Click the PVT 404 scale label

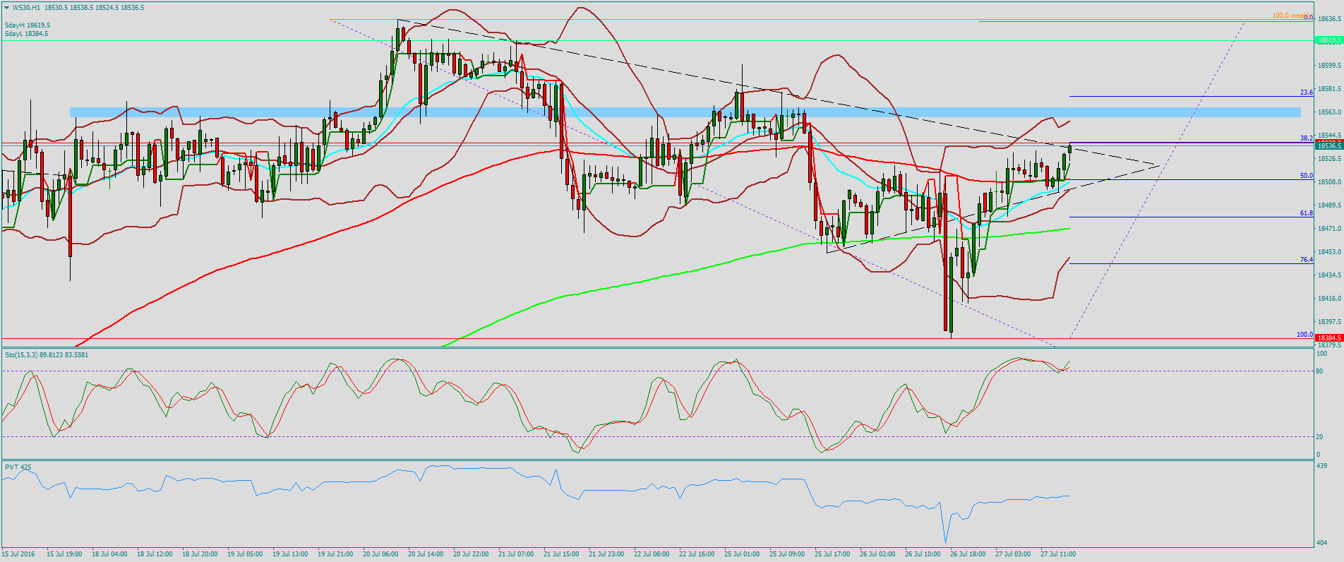click(x=1322, y=542)
